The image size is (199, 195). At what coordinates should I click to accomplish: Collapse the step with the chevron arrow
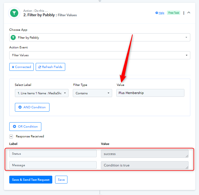click(x=189, y=13)
